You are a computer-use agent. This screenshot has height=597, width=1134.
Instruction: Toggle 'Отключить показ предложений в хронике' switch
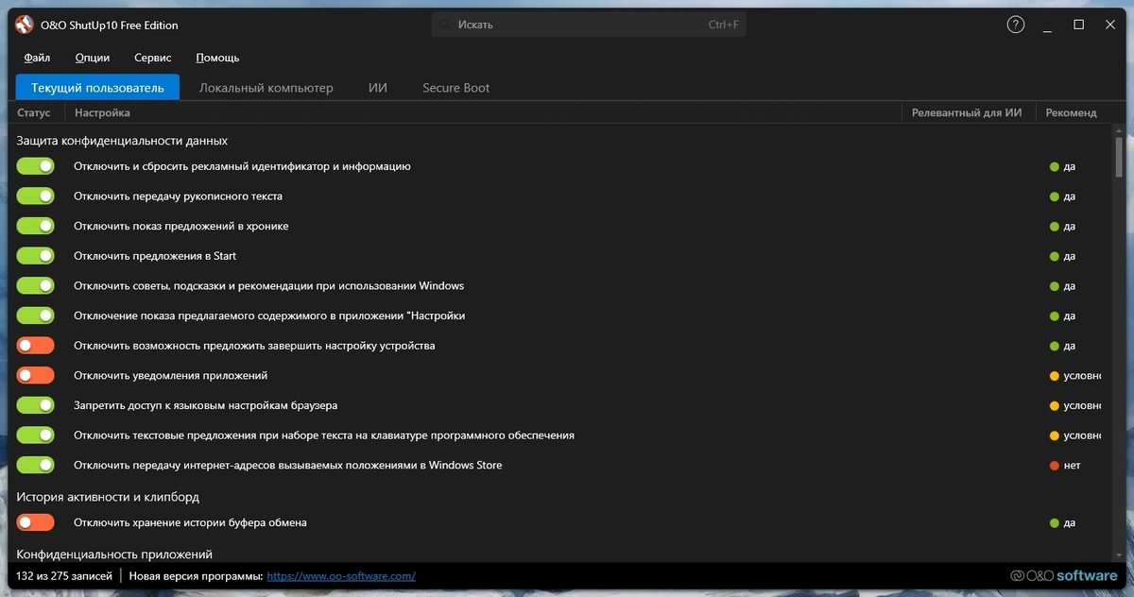coord(36,226)
